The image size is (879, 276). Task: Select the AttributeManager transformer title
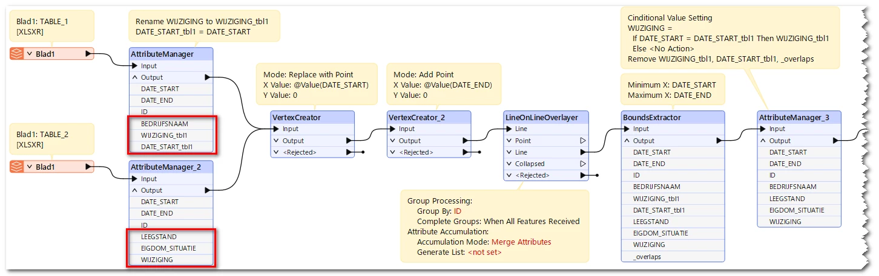pos(162,54)
